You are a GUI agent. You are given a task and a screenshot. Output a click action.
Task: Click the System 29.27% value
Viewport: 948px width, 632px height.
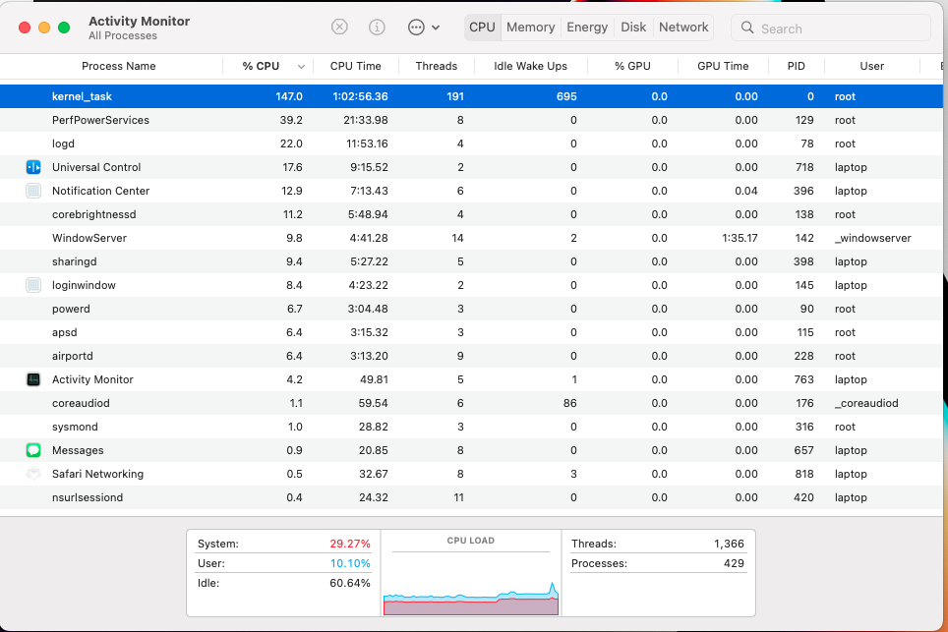click(349, 544)
